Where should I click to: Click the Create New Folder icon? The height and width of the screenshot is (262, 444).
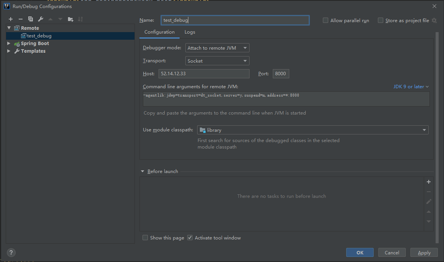70,19
